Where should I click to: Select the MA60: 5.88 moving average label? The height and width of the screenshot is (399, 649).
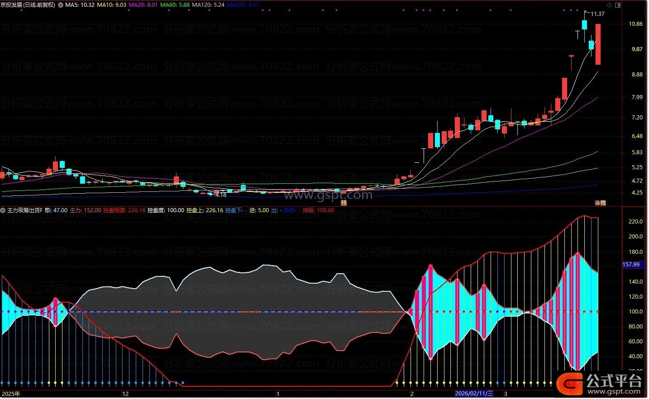175,5
